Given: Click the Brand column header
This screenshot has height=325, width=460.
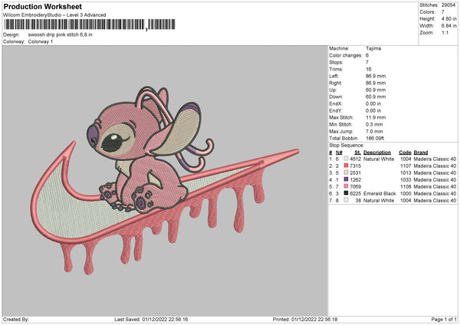Looking at the screenshot, I should tap(422, 152).
